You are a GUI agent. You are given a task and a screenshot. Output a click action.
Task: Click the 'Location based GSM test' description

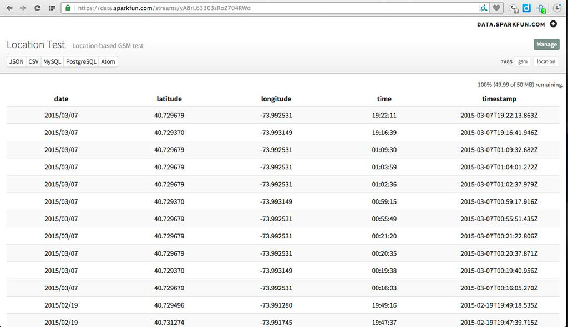(108, 46)
